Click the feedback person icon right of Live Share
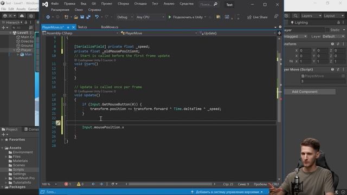This screenshot has width=347, height=195. point(276,17)
